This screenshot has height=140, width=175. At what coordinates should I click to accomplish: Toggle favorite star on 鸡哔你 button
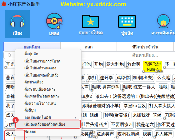pos(116,81)
